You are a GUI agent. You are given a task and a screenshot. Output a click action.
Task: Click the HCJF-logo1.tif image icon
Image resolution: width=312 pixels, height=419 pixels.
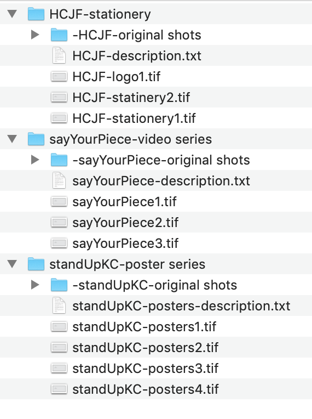[x=59, y=77]
